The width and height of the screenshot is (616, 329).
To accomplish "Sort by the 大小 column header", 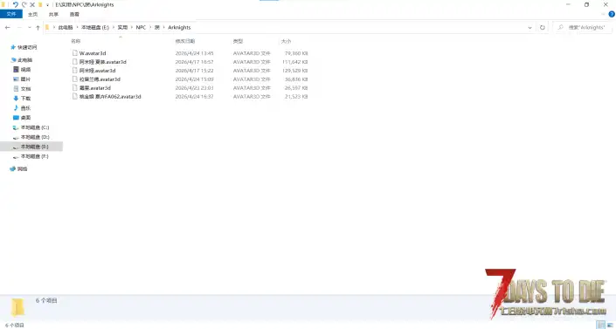I will click(286, 41).
